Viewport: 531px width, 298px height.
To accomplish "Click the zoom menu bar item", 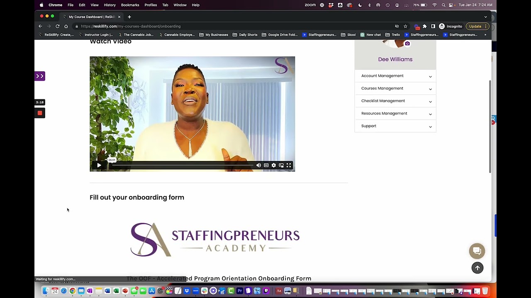I will pyautogui.click(x=310, y=5).
